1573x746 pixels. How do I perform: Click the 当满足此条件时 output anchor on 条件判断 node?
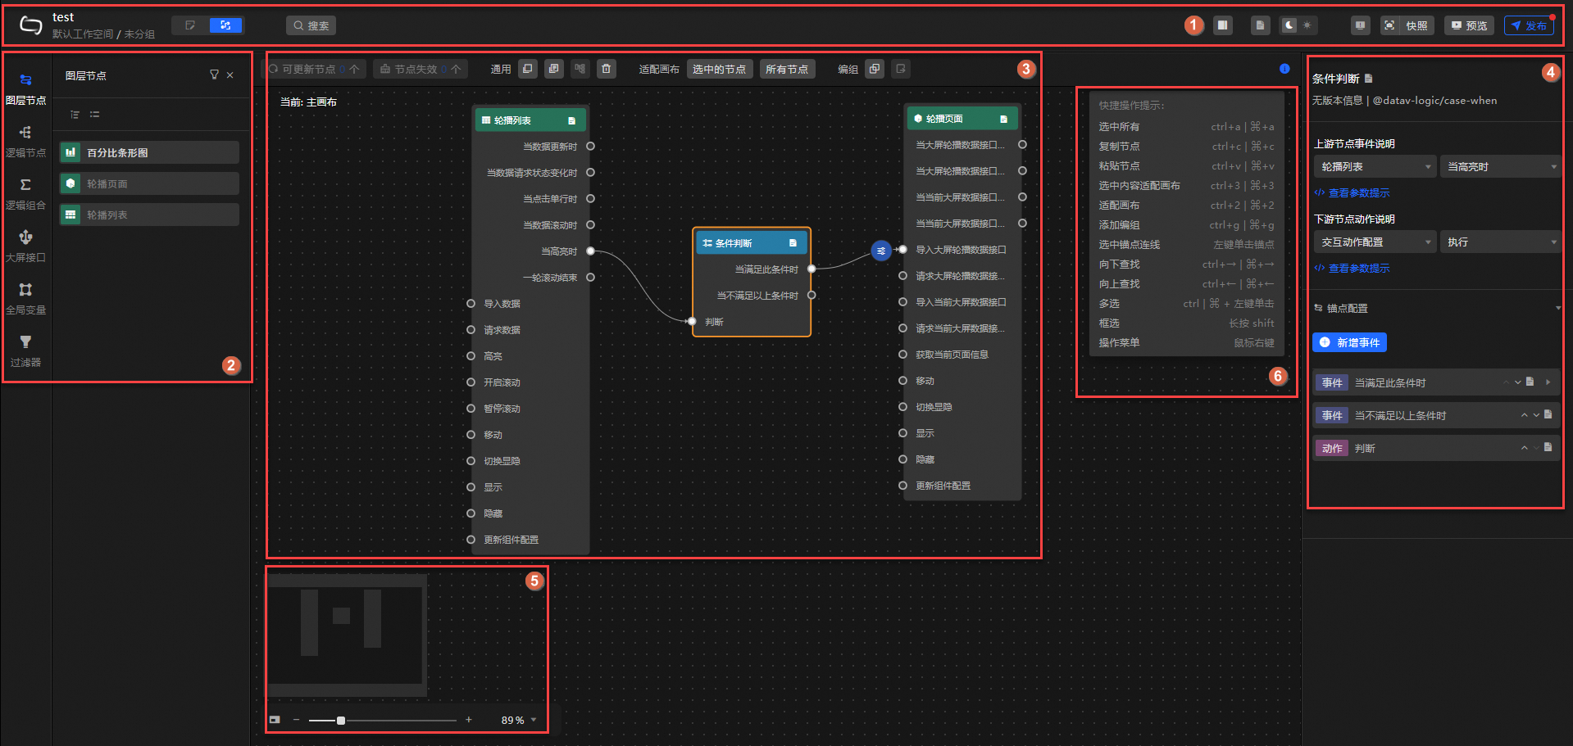[812, 269]
